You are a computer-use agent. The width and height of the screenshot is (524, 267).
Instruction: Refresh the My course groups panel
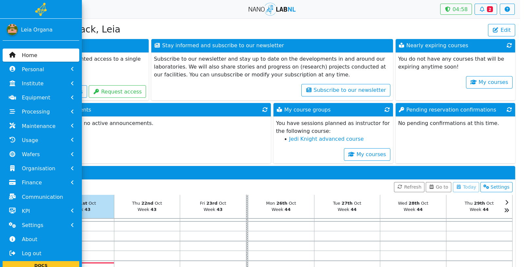click(x=387, y=110)
